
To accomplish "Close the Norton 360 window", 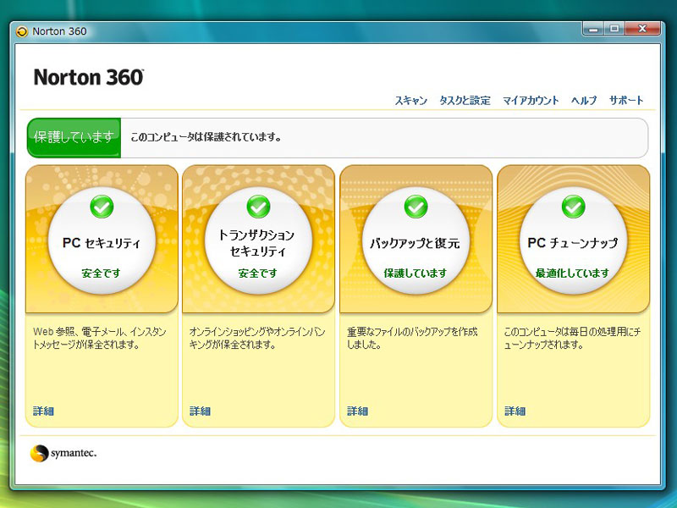I will click(643, 29).
